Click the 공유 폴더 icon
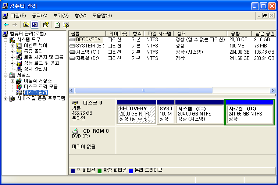Image resolution: width=278 pixels, height=185 pixels. click(x=19, y=51)
